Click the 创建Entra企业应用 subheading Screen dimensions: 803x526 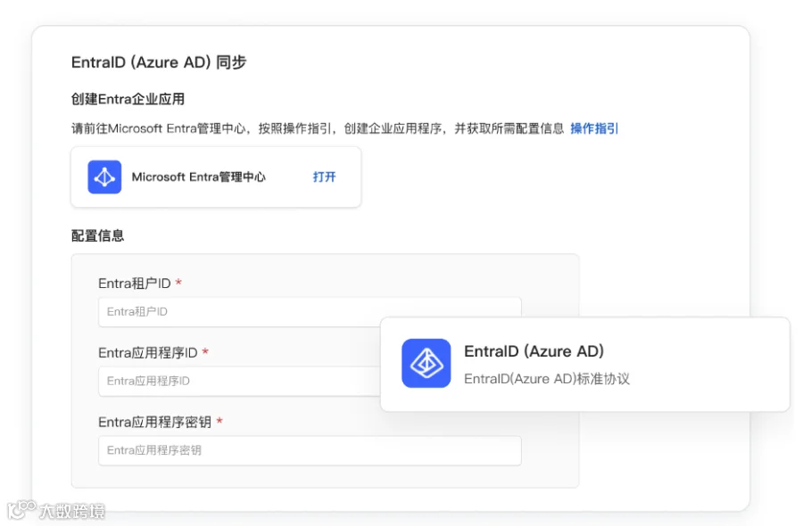128,99
